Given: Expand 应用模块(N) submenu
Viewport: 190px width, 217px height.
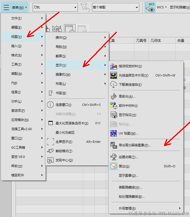Looking at the screenshot, I should (x=23, y=120).
